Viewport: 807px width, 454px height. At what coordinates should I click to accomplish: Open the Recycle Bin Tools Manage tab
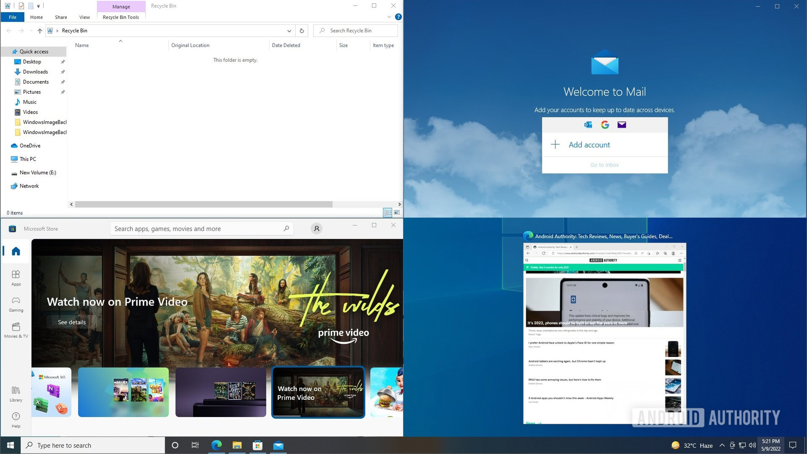pyautogui.click(x=121, y=6)
